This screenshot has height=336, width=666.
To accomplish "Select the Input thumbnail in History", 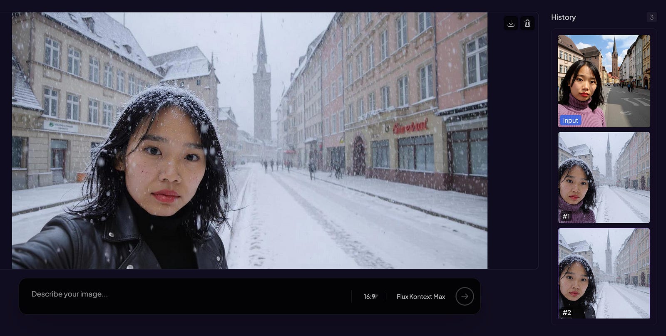I will coord(604,81).
